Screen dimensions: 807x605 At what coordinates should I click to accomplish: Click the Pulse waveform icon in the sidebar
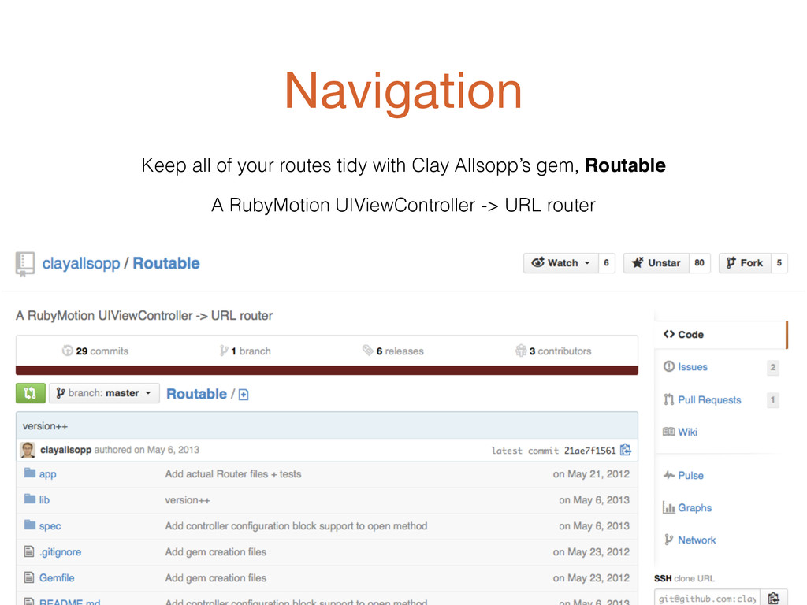tap(668, 475)
